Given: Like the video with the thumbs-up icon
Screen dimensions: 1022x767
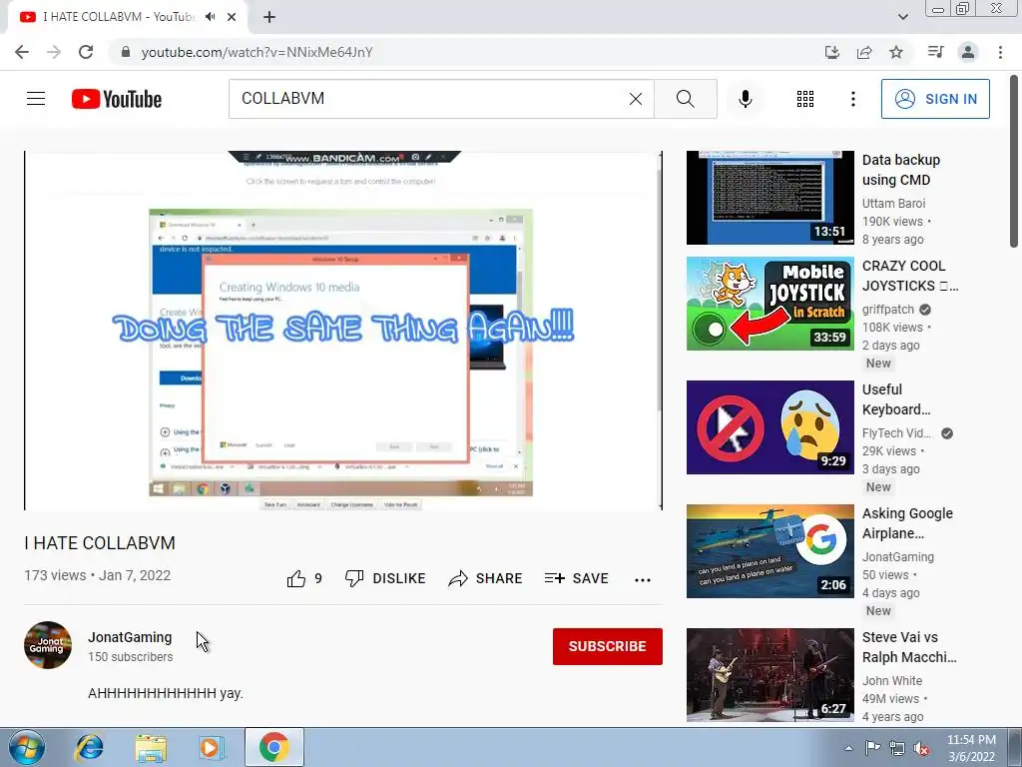Looking at the screenshot, I should (296, 578).
